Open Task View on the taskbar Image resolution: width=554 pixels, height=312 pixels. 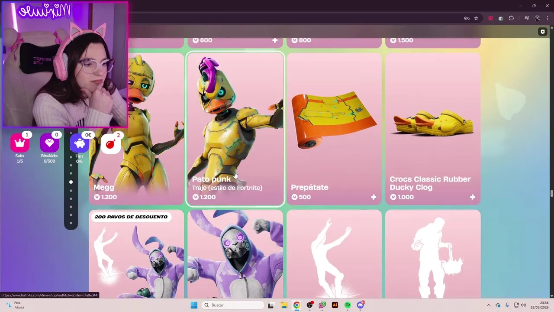pos(271,305)
